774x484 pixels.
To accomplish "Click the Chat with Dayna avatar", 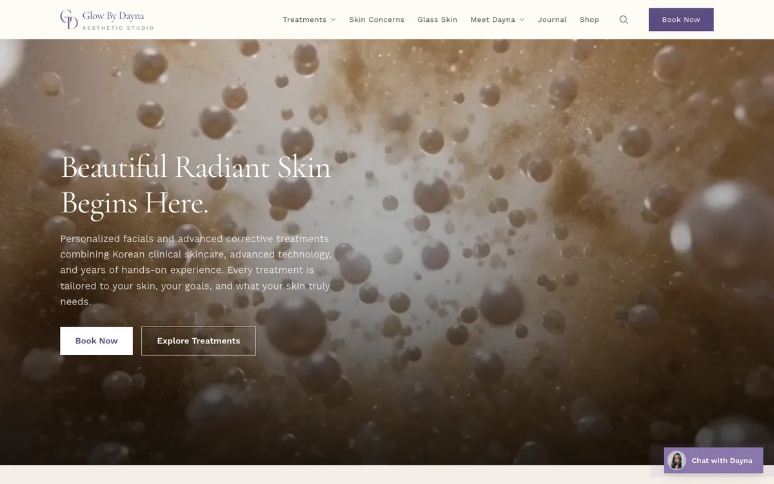I will pyautogui.click(x=677, y=460).
